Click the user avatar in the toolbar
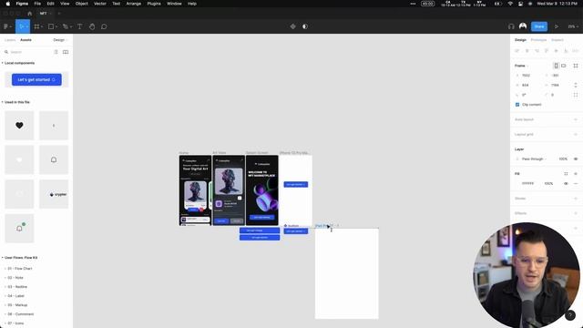The height and width of the screenshot is (328, 583). point(523,26)
